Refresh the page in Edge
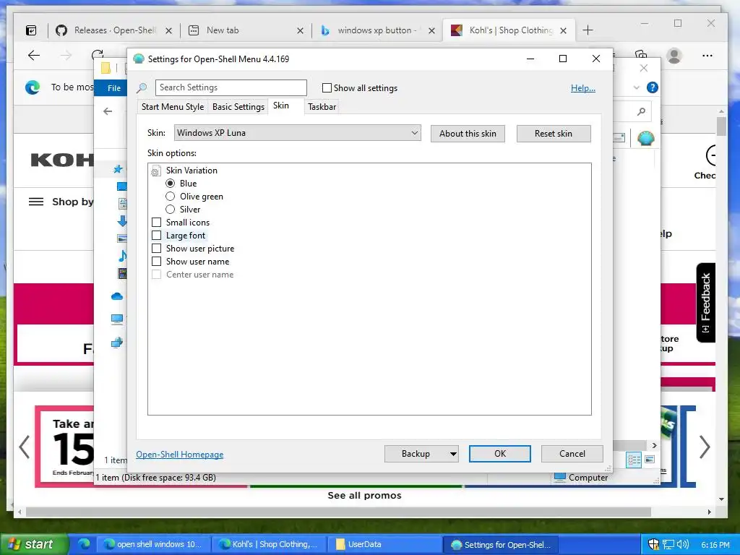Viewport: 740px width, 555px height. point(97,54)
